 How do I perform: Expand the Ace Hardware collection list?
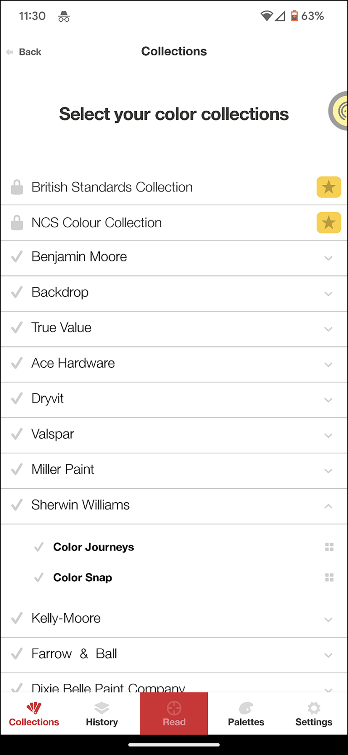click(x=329, y=364)
